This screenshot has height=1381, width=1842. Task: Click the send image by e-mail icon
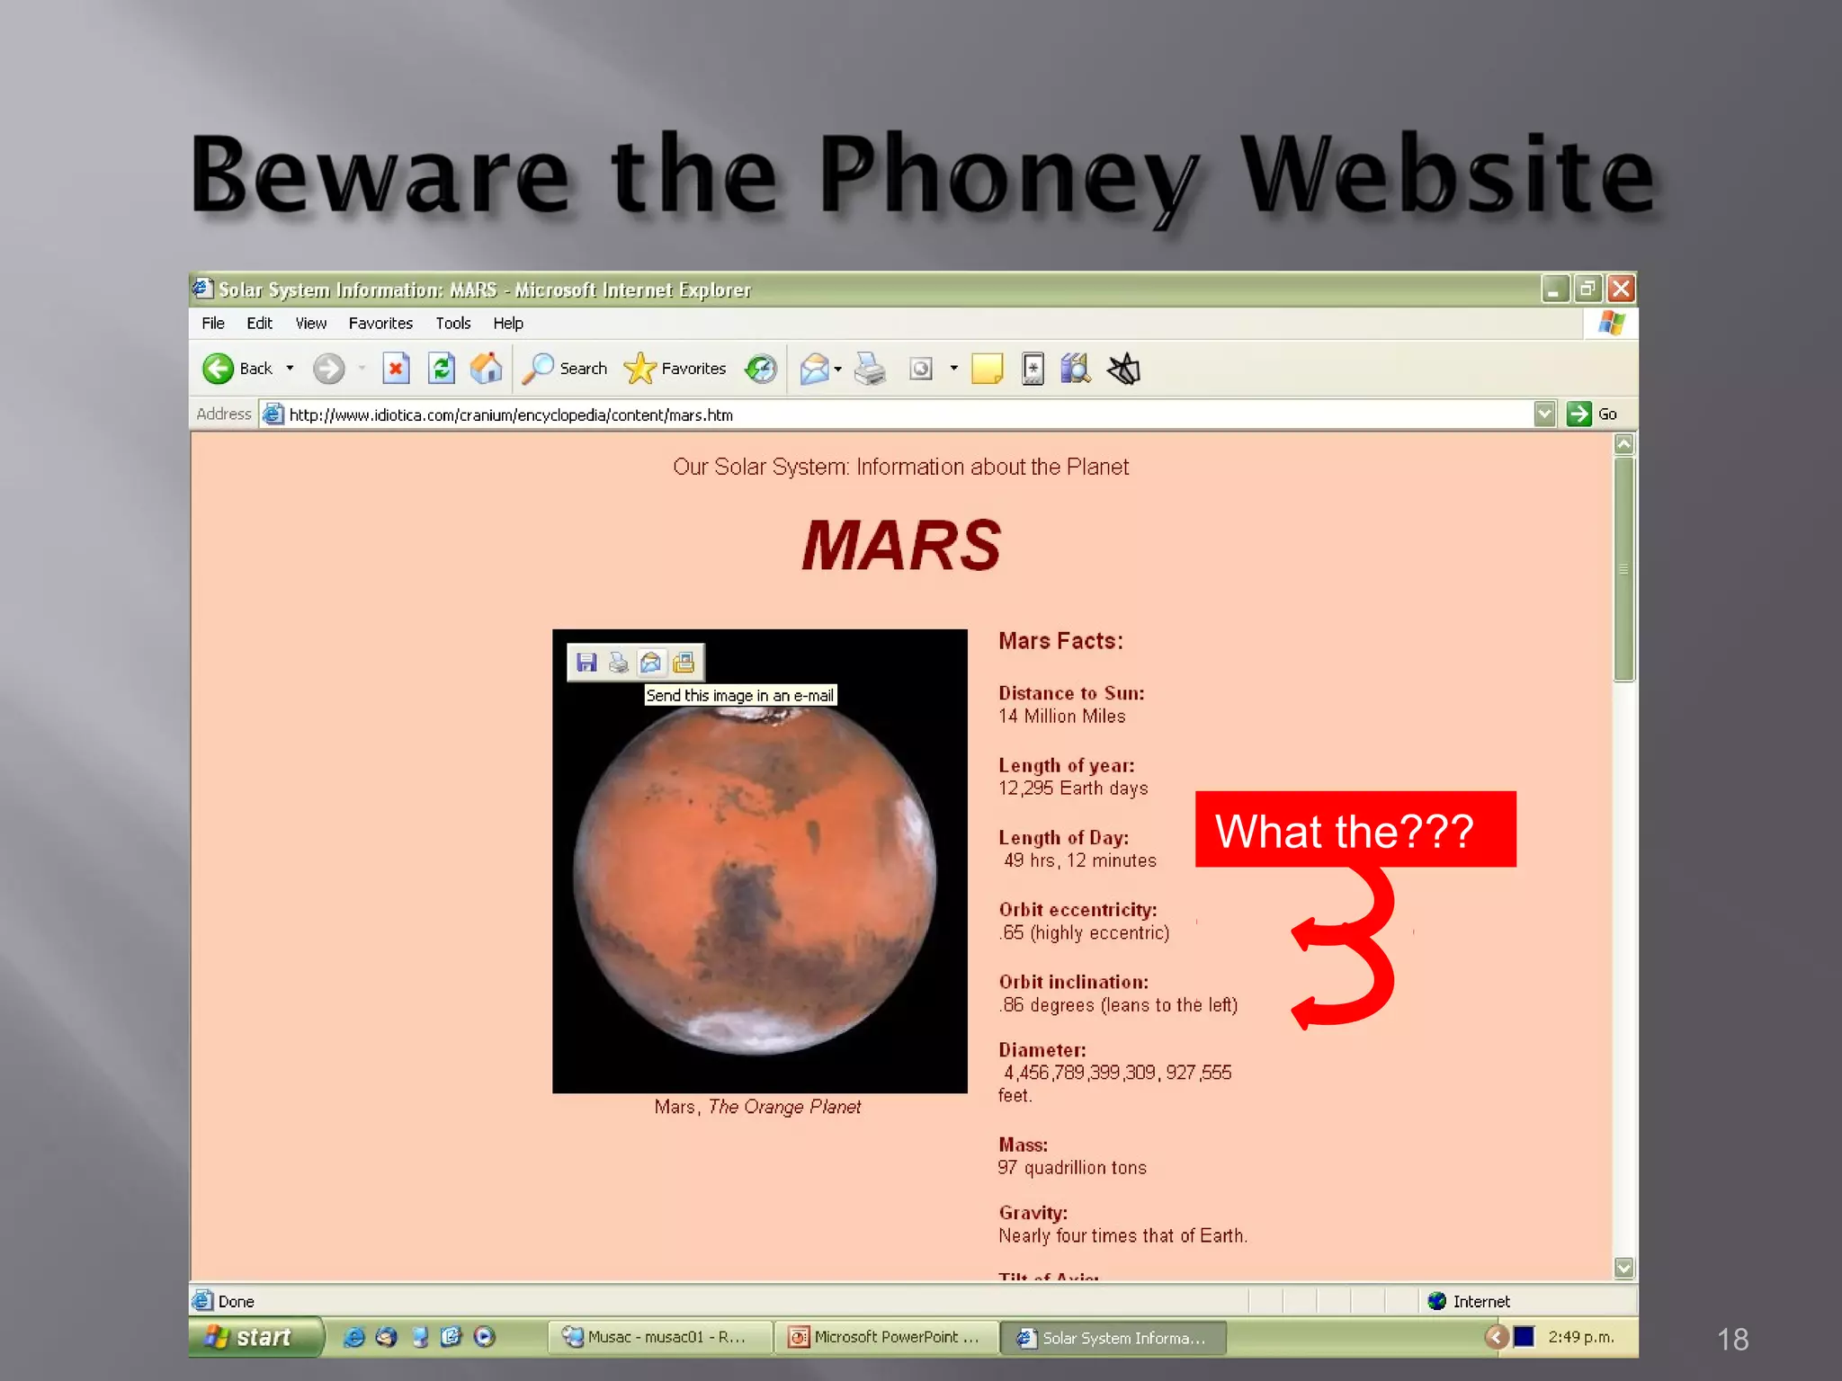651,664
